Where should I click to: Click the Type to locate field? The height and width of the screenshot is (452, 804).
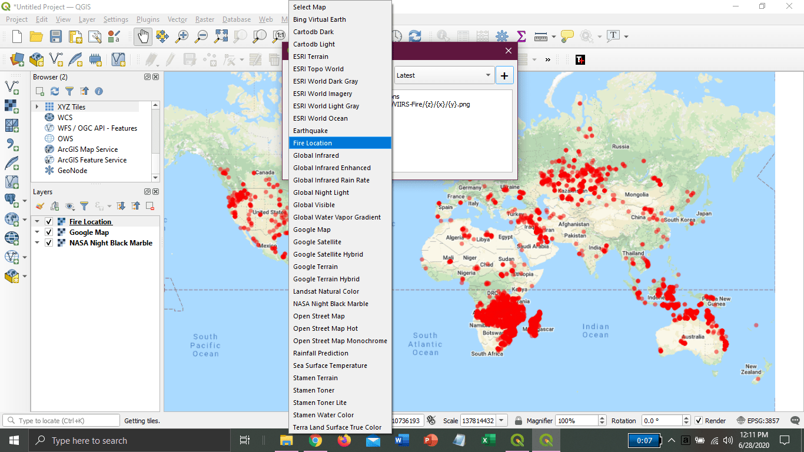pyautogui.click(x=61, y=421)
